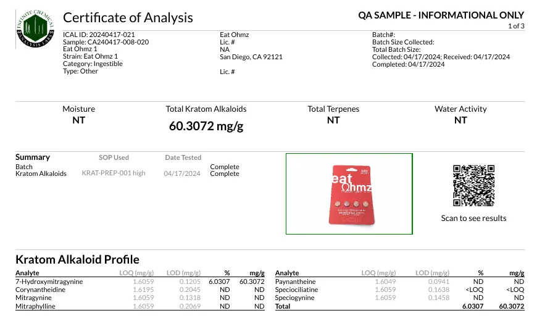Click 'Type: Other' line

pos(80,71)
